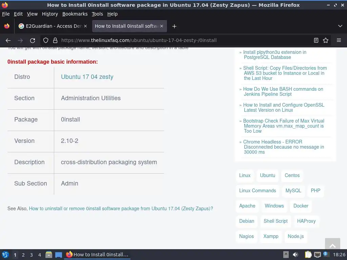Click the Docker tag
The image size is (347, 260).
[x=301, y=206]
